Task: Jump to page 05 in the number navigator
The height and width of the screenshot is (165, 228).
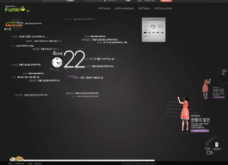Action: click(210, 153)
